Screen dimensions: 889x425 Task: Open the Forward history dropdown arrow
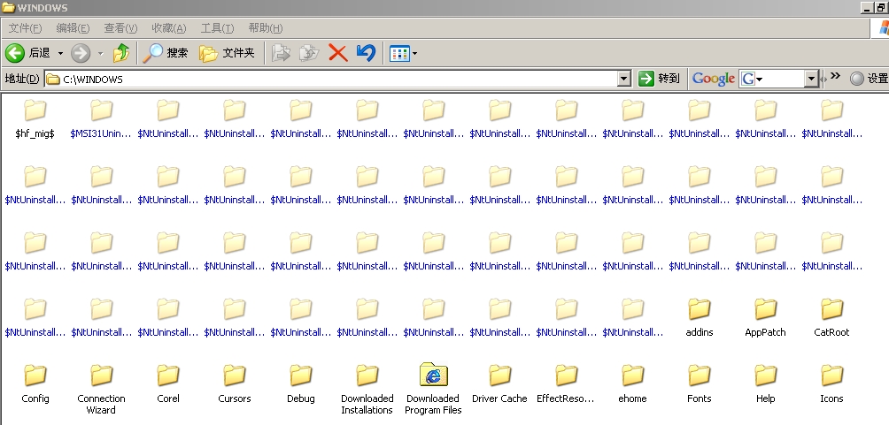pos(100,54)
